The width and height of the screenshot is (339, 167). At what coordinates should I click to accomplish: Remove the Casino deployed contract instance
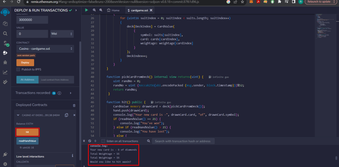point(74,115)
